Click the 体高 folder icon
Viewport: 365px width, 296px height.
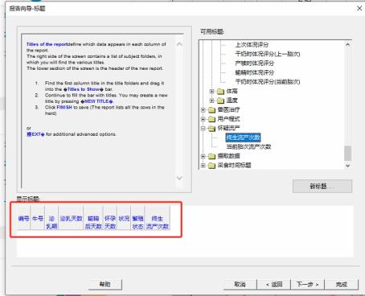tap(220, 92)
